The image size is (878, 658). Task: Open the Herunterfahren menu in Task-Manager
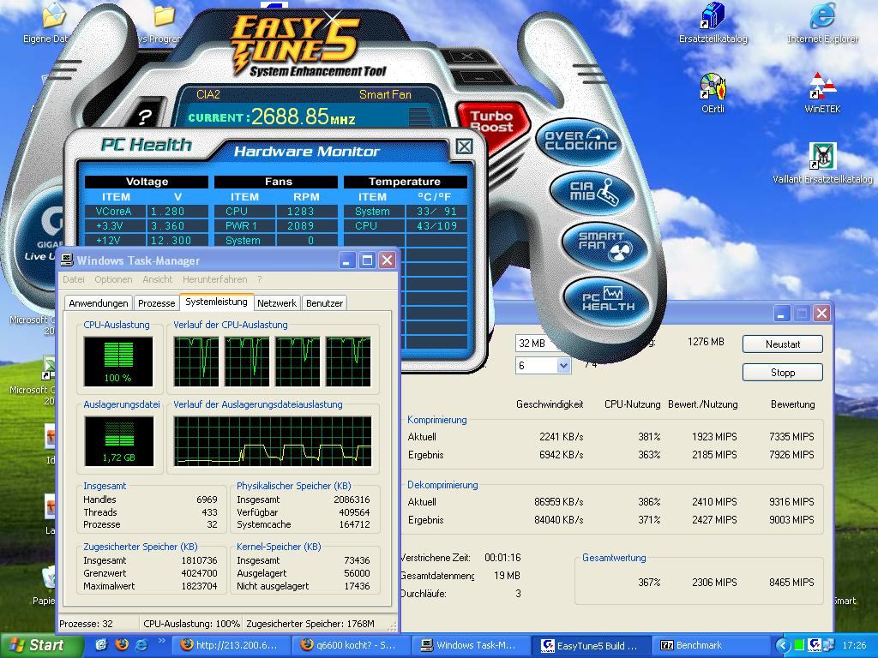point(214,279)
